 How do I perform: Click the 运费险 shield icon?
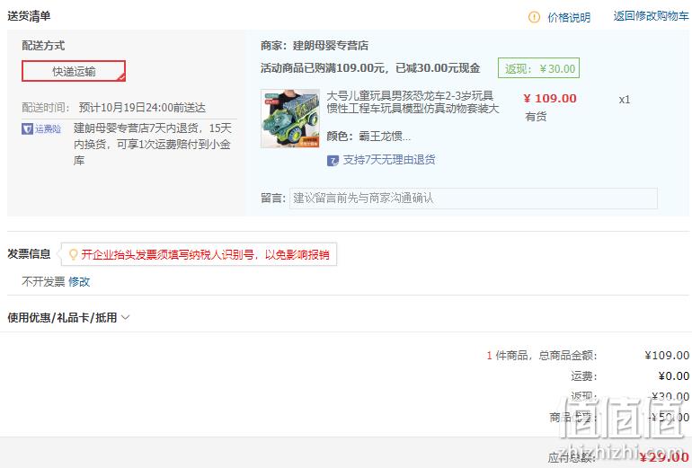[27, 128]
